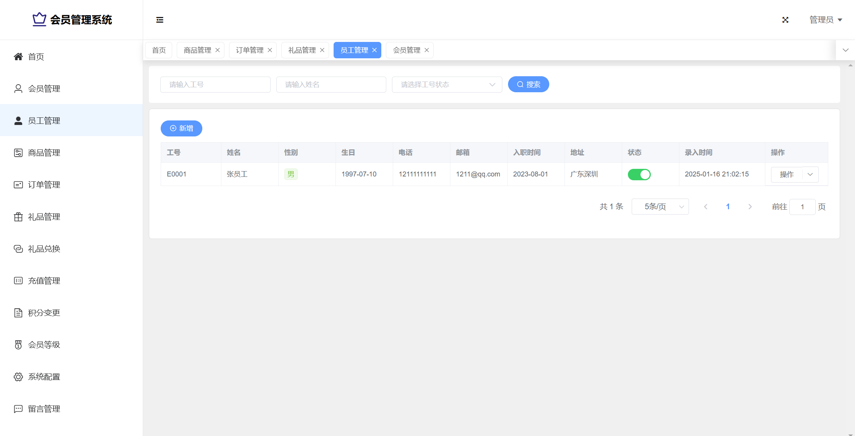Close the 商品管理 tab
This screenshot has height=436, width=855.
click(218, 50)
